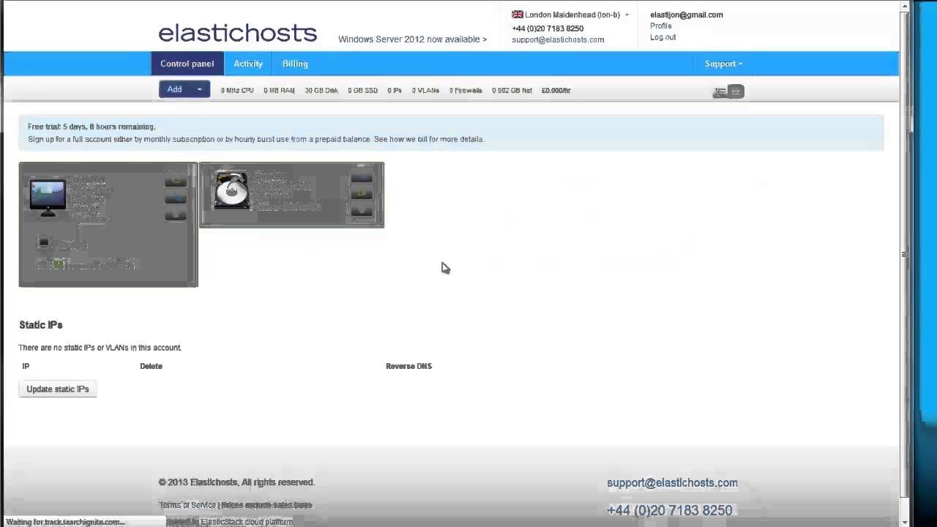Click the server monitor icon
This screenshot has height=527, width=937.
pos(48,197)
